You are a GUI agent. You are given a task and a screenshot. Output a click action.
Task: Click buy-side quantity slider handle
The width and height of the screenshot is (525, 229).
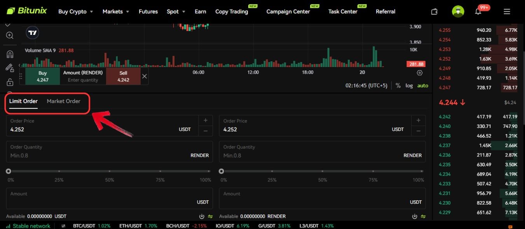[9, 171]
